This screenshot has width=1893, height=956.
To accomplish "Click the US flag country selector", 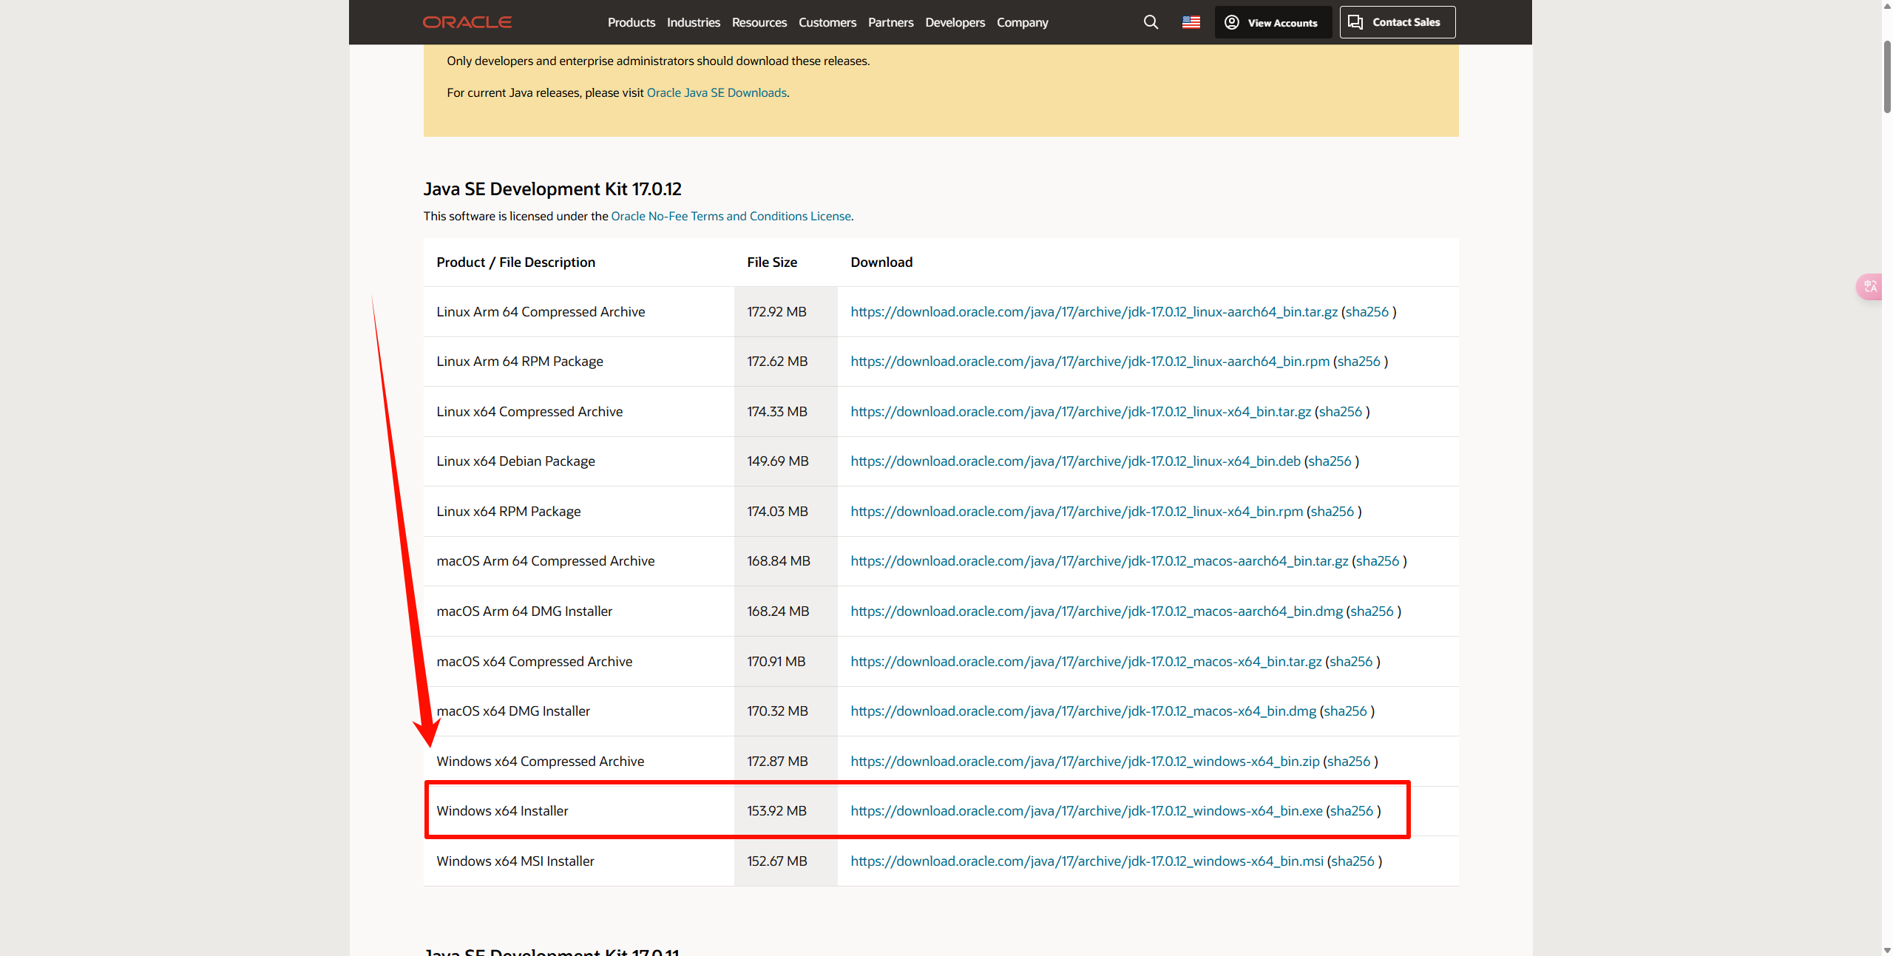I will point(1191,22).
